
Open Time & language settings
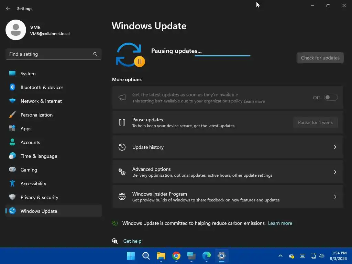coord(54,156)
